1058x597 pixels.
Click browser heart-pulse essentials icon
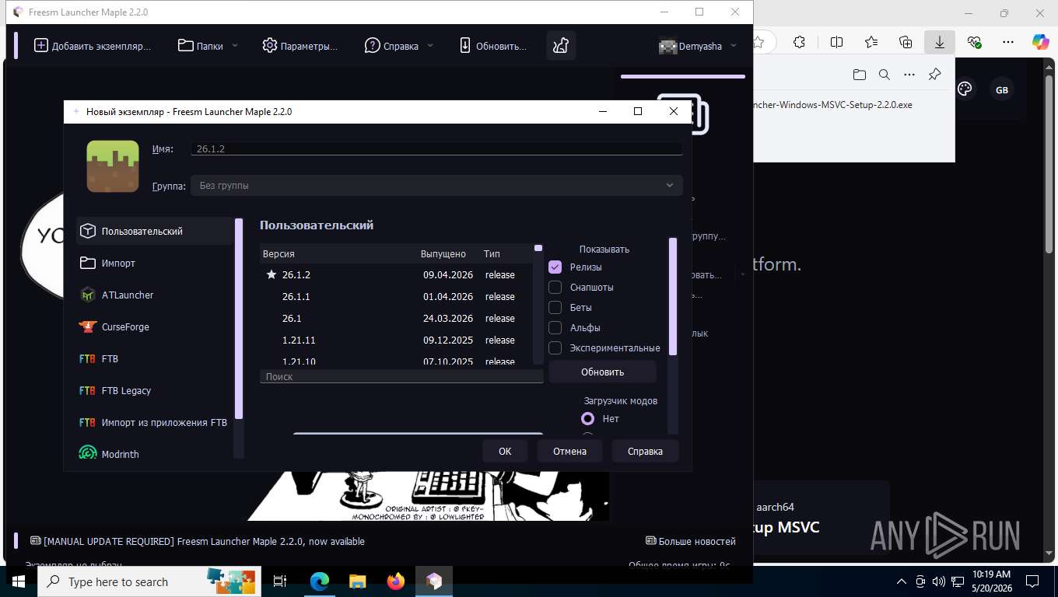(x=974, y=42)
